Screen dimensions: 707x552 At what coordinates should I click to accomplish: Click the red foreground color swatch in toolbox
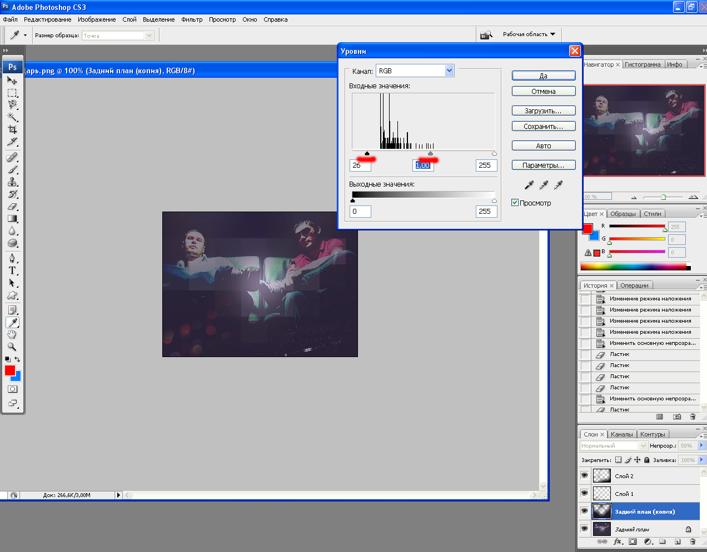coord(9,370)
